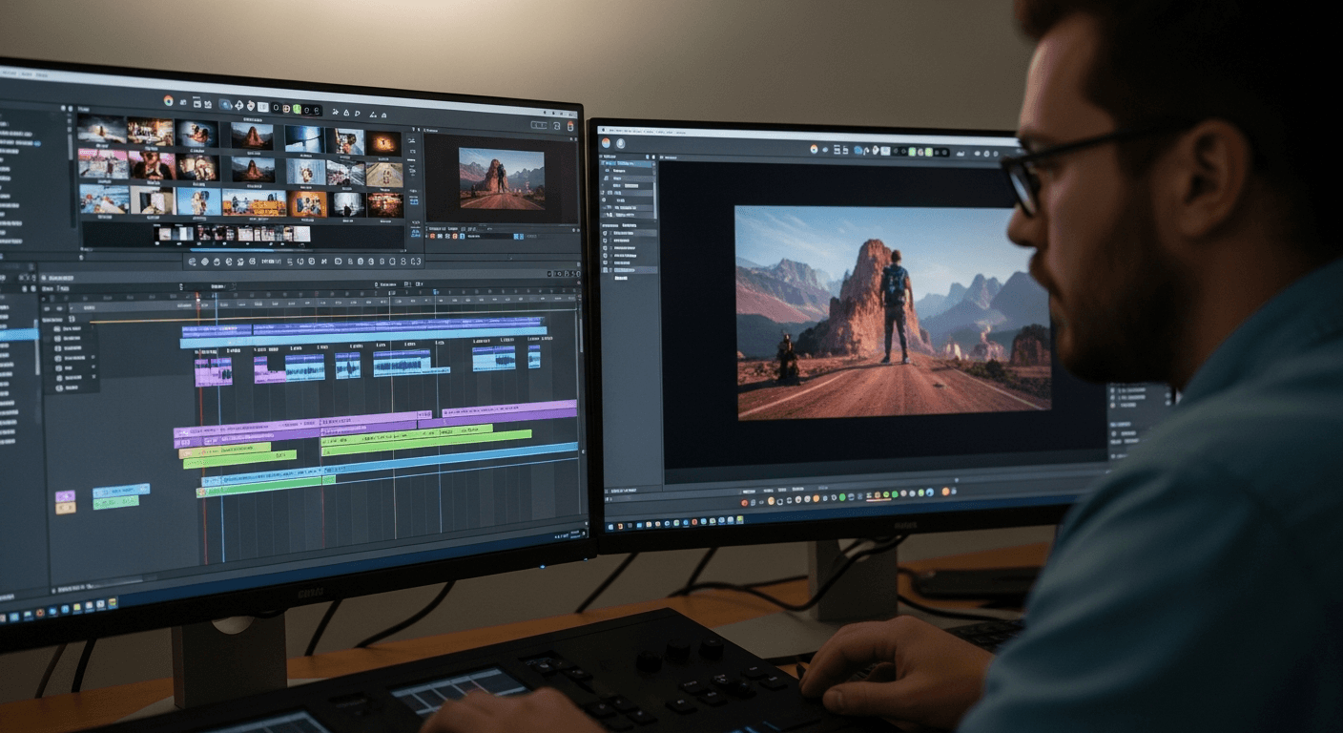Toggle the last track icon in timeline track header list
Screen dimensions: 1343x733
point(57,387)
